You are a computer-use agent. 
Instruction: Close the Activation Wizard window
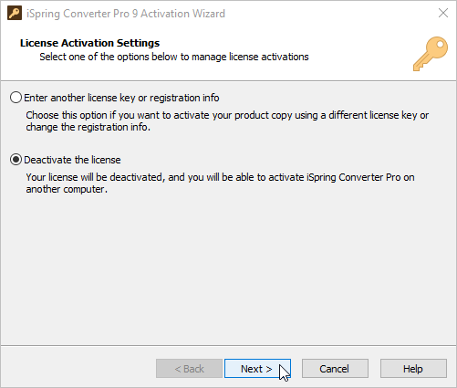click(443, 13)
